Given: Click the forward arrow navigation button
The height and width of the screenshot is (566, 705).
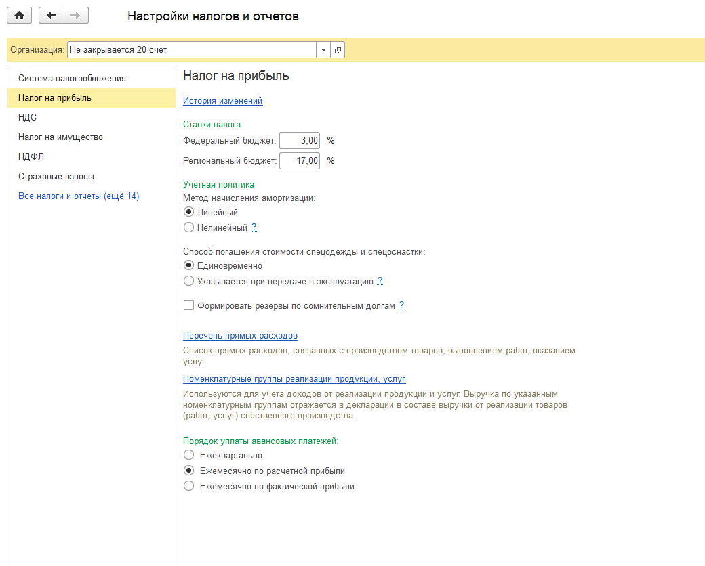Looking at the screenshot, I should (75, 15).
